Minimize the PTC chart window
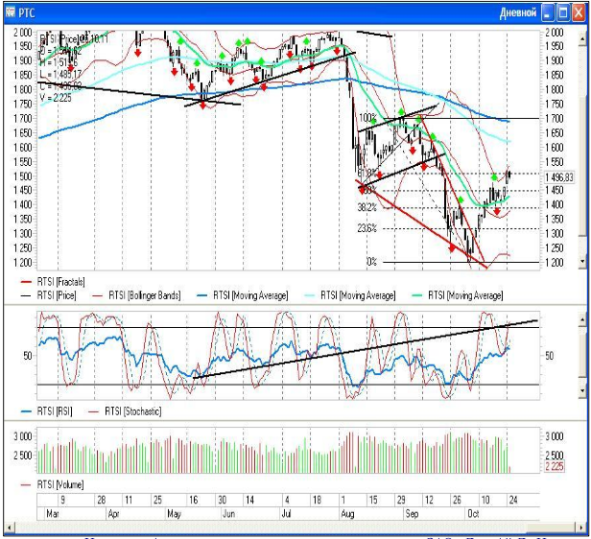This screenshot has width=591, height=539. coord(548,12)
